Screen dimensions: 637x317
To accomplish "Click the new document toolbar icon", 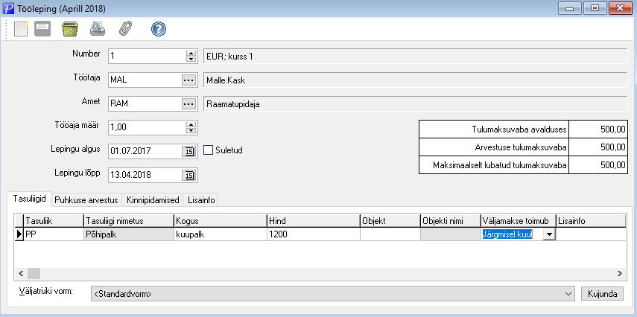I will tap(21, 29).
